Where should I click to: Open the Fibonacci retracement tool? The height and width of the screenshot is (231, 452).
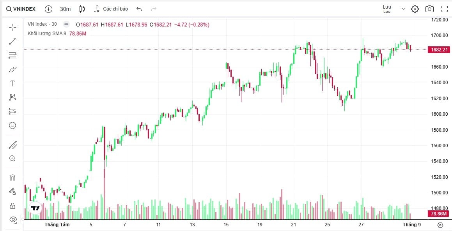[12, 55]
